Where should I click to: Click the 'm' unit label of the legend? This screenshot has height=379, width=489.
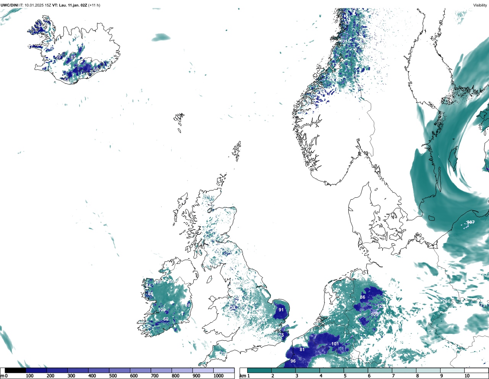[x=2, y=376]
